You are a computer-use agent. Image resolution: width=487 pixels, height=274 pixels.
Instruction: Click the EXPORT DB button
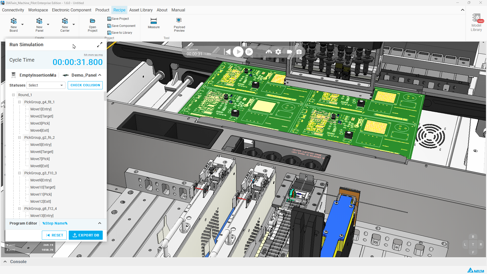(x=86, y=235)
